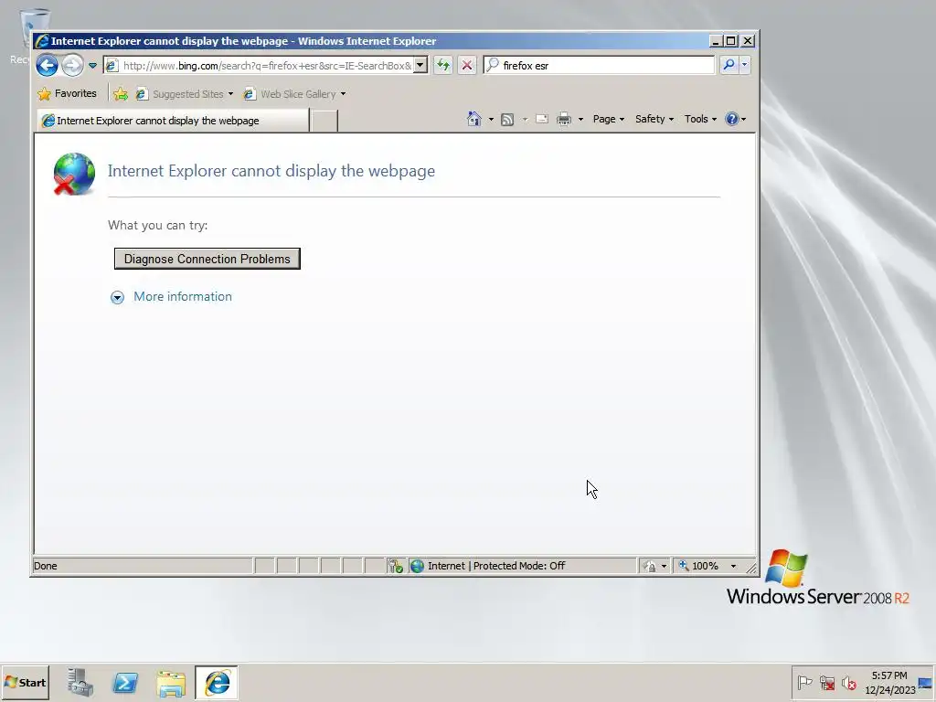Open the Tools menu
Image resolution: width=936 pixels, height=702 pixels.
700,119
